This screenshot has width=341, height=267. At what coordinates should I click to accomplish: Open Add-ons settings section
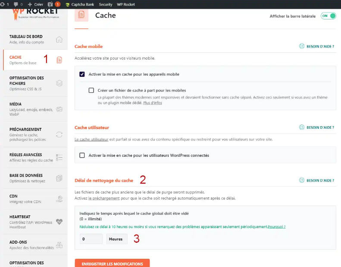[x=35, y=245]
